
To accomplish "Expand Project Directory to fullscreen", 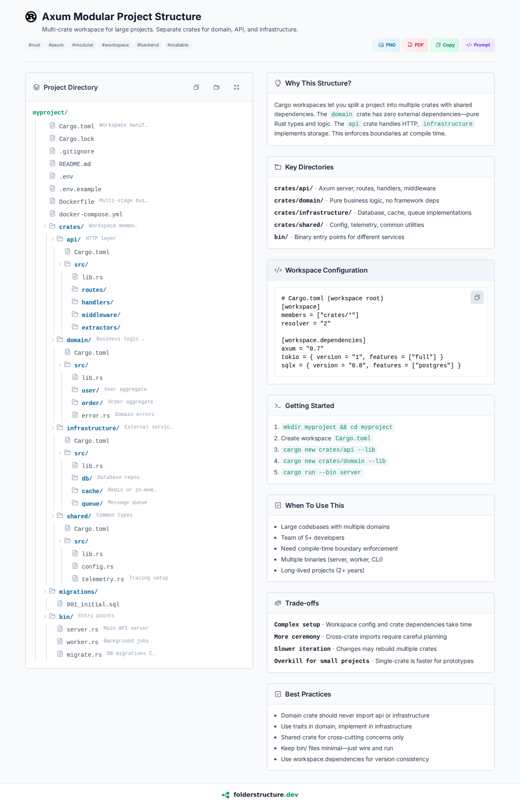I will [x=237, y=87].
